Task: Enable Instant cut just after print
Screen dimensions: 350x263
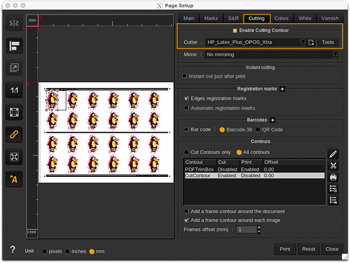Action: click(185, 76)
